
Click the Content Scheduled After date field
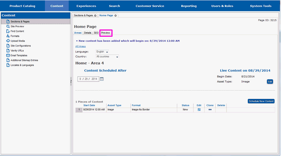point(88,79)
